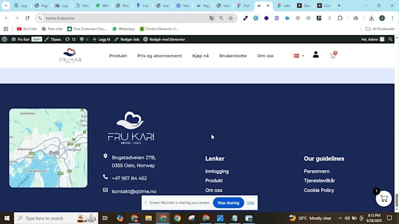This screenshot has width=399, height=224.
Task: Click the envelope icon by the email
Action: click(x=106, y=190)
